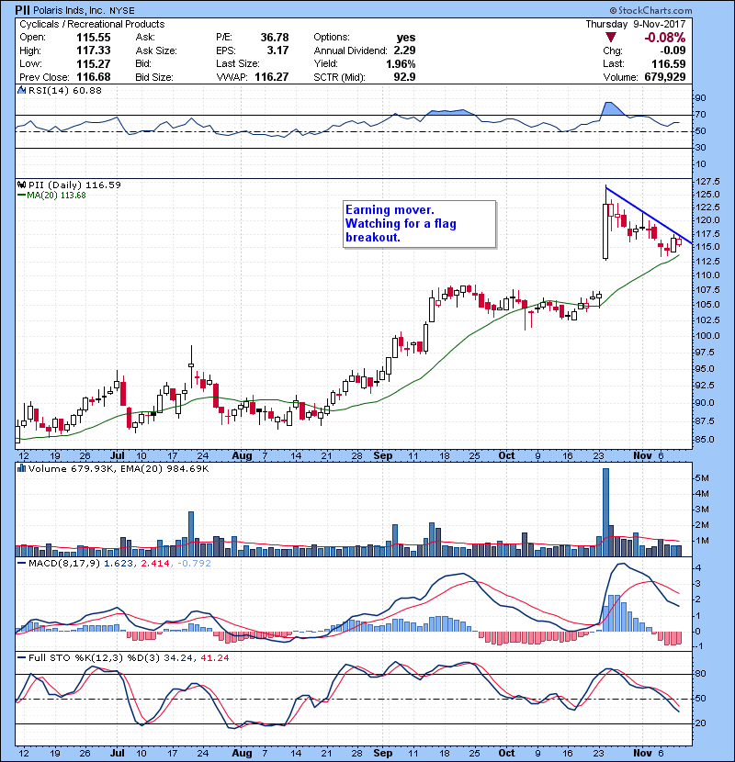Viewport: 735px width, 762px height.
Task: Click the Yield value 1.96%
Action: pos(401,63)
